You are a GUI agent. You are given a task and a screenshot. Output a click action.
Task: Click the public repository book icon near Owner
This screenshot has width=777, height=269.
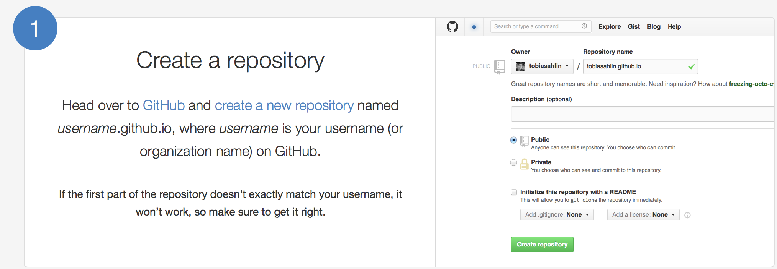point(500,67)
